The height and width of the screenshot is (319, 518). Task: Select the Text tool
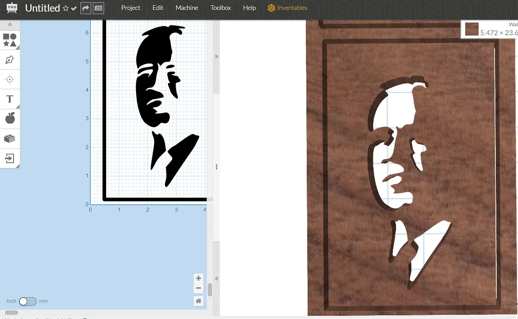pyautogui.click(x=10, y=99)
